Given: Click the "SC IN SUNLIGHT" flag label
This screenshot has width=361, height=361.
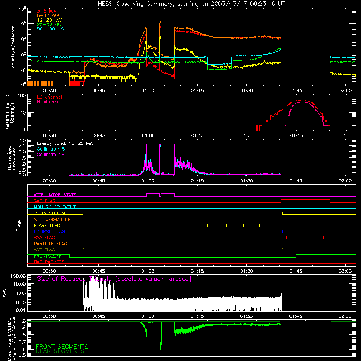Looking at the screenshot, I should pos(52,213).
